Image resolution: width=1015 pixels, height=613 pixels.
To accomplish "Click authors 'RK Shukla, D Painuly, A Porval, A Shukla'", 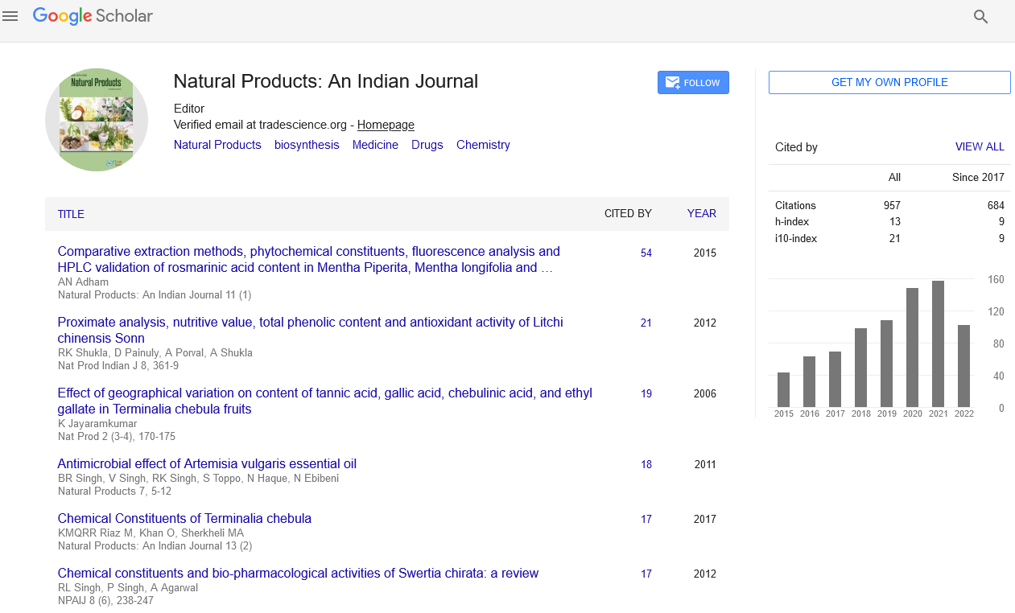I will [x=155, y=353].
